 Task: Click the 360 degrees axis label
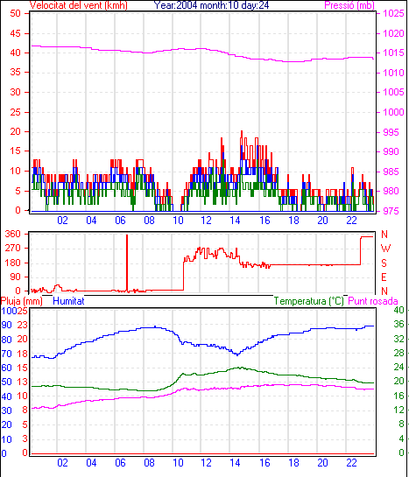coord(13,234)
